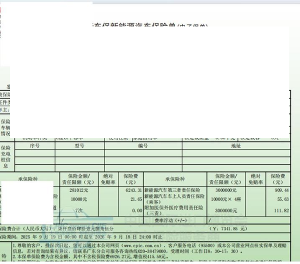Select the 型号 column header

79,146
